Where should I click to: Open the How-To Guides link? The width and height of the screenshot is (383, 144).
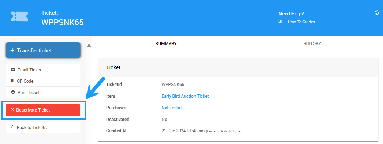coord(301,22)
